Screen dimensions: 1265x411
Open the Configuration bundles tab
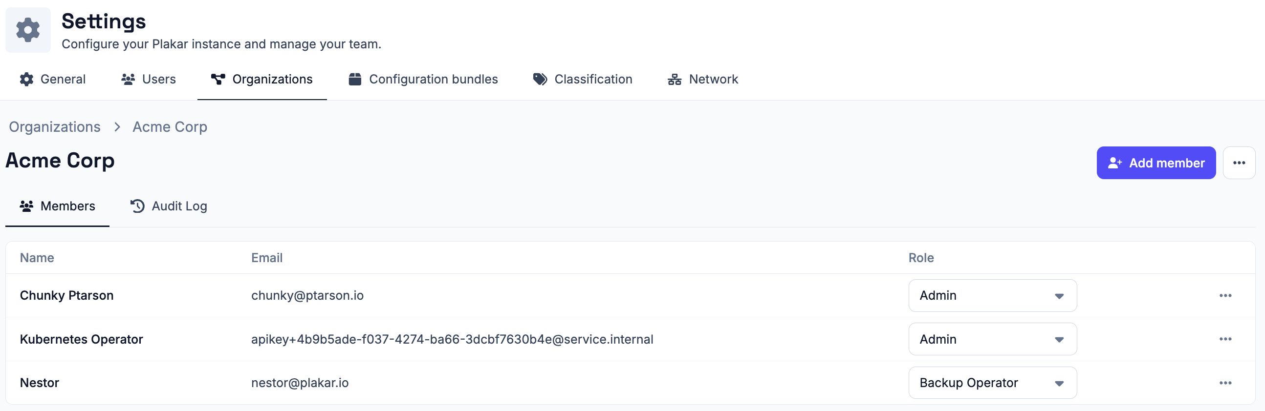(423, 80)
